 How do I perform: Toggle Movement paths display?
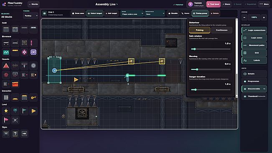click(x=254, y=45)
